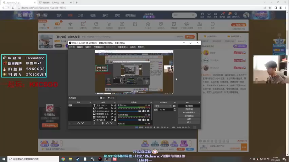Adjust first mixer channel volume slider
289x162 pixels.
(130, 111)
